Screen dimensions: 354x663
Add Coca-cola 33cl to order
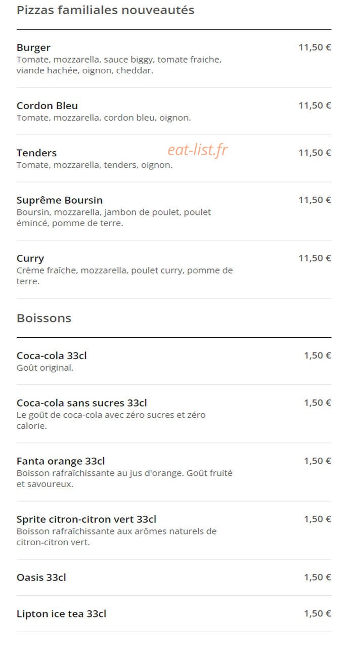tap(174, 361)
